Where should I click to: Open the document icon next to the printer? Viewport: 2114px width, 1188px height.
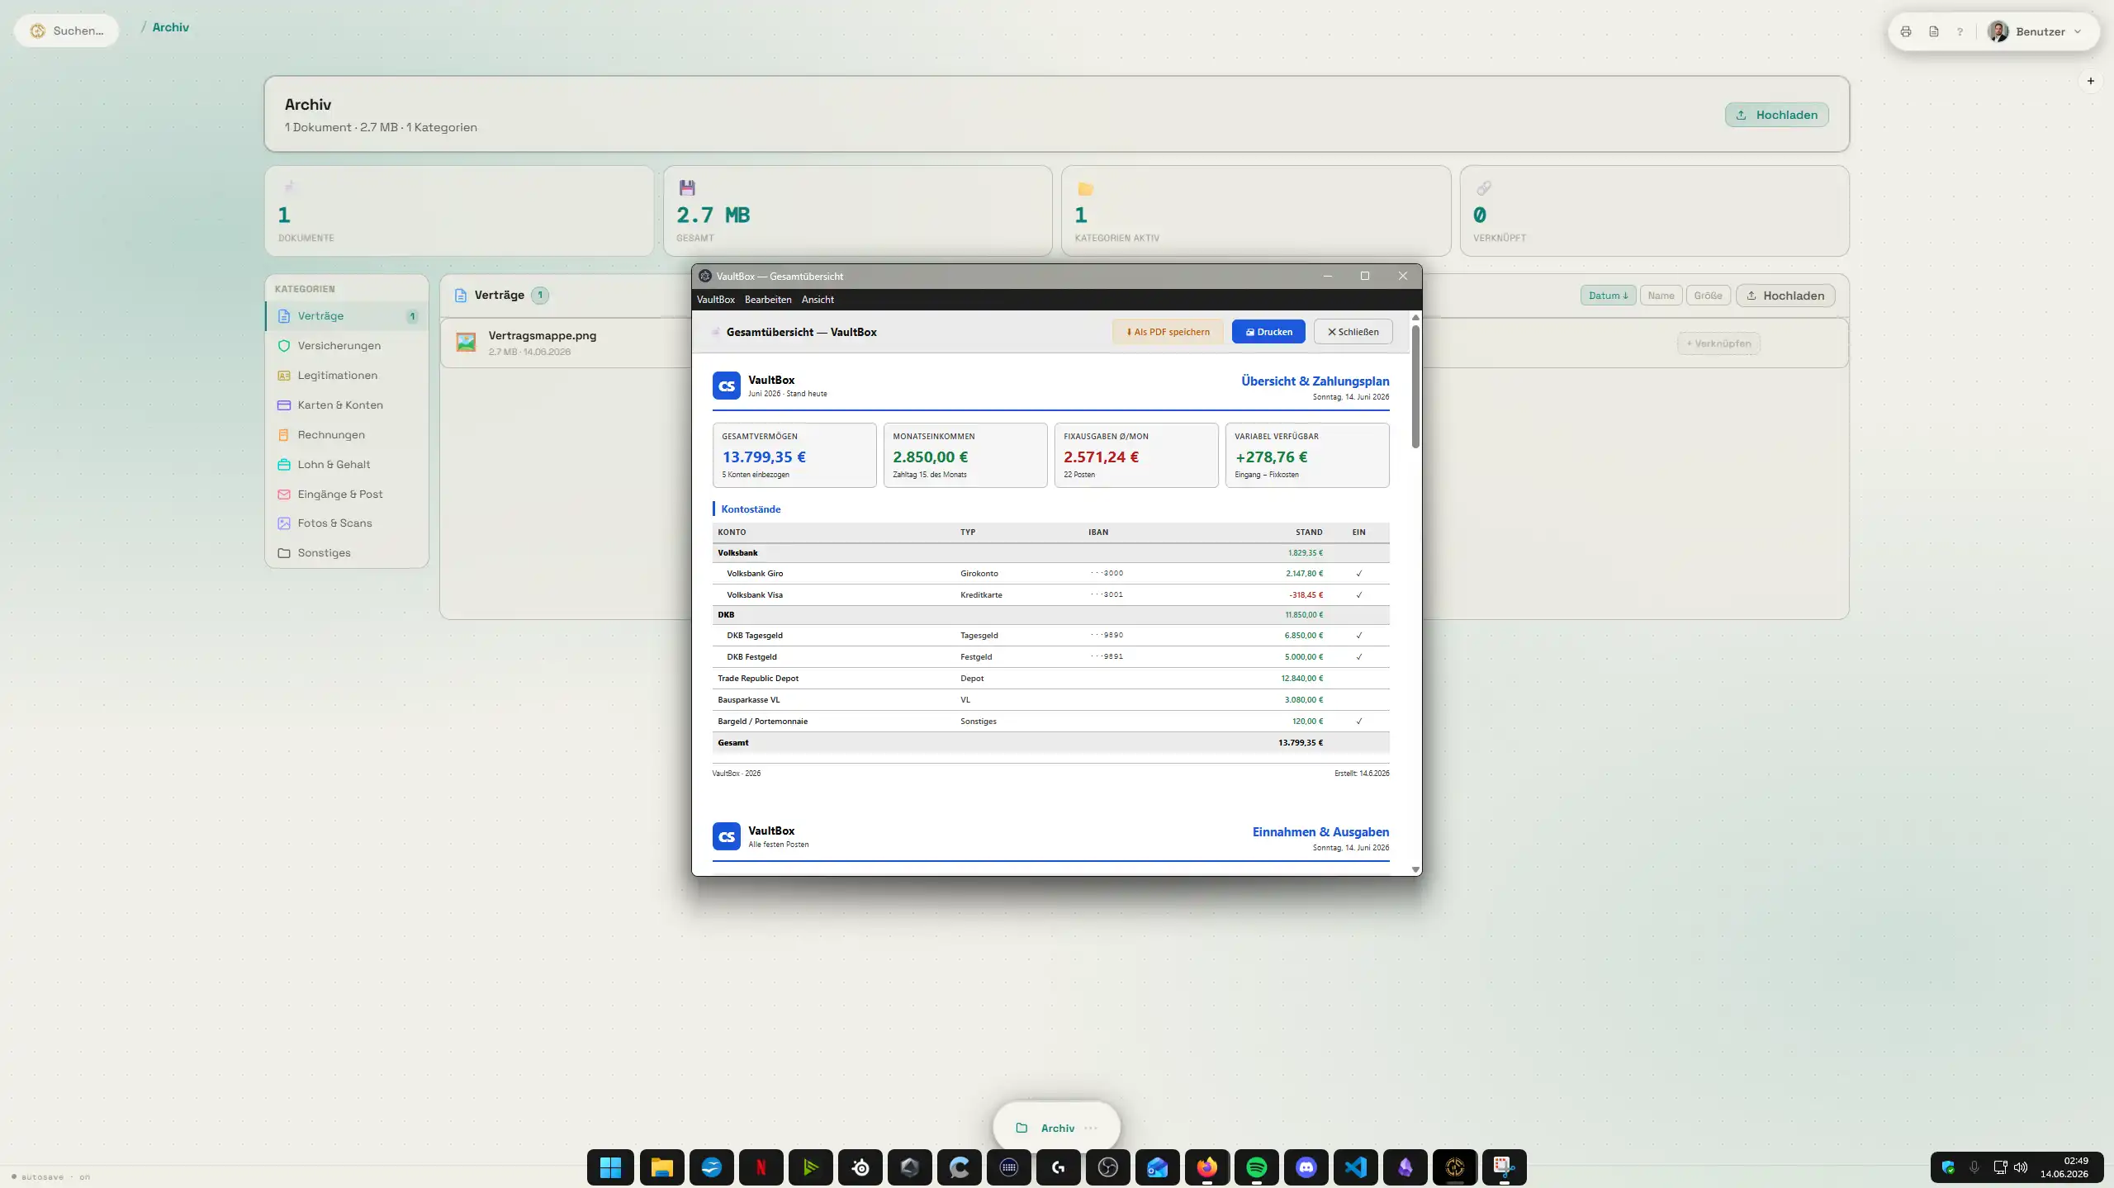[1934, 31]
